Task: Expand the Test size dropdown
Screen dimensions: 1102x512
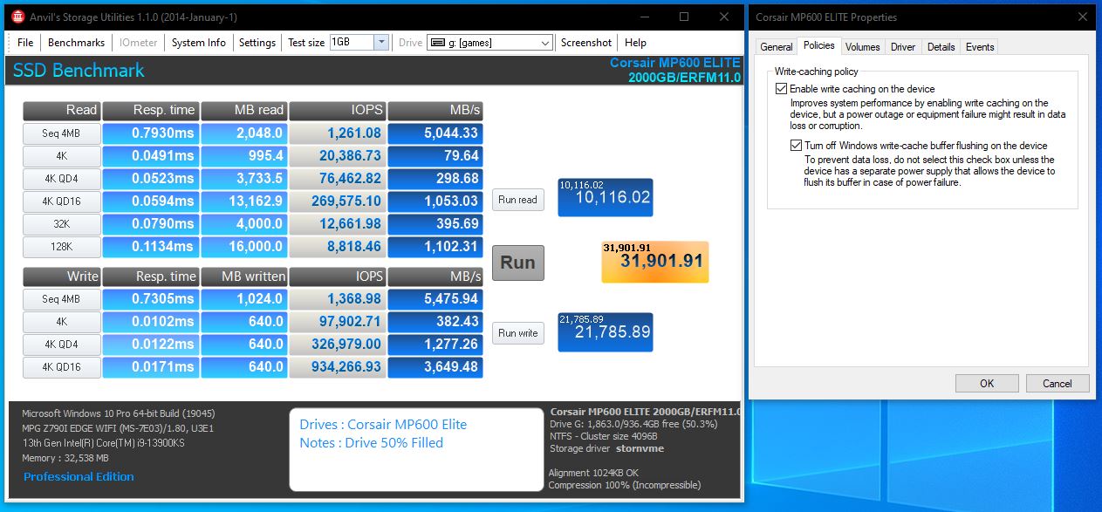Action: click(x=381, y=42)
